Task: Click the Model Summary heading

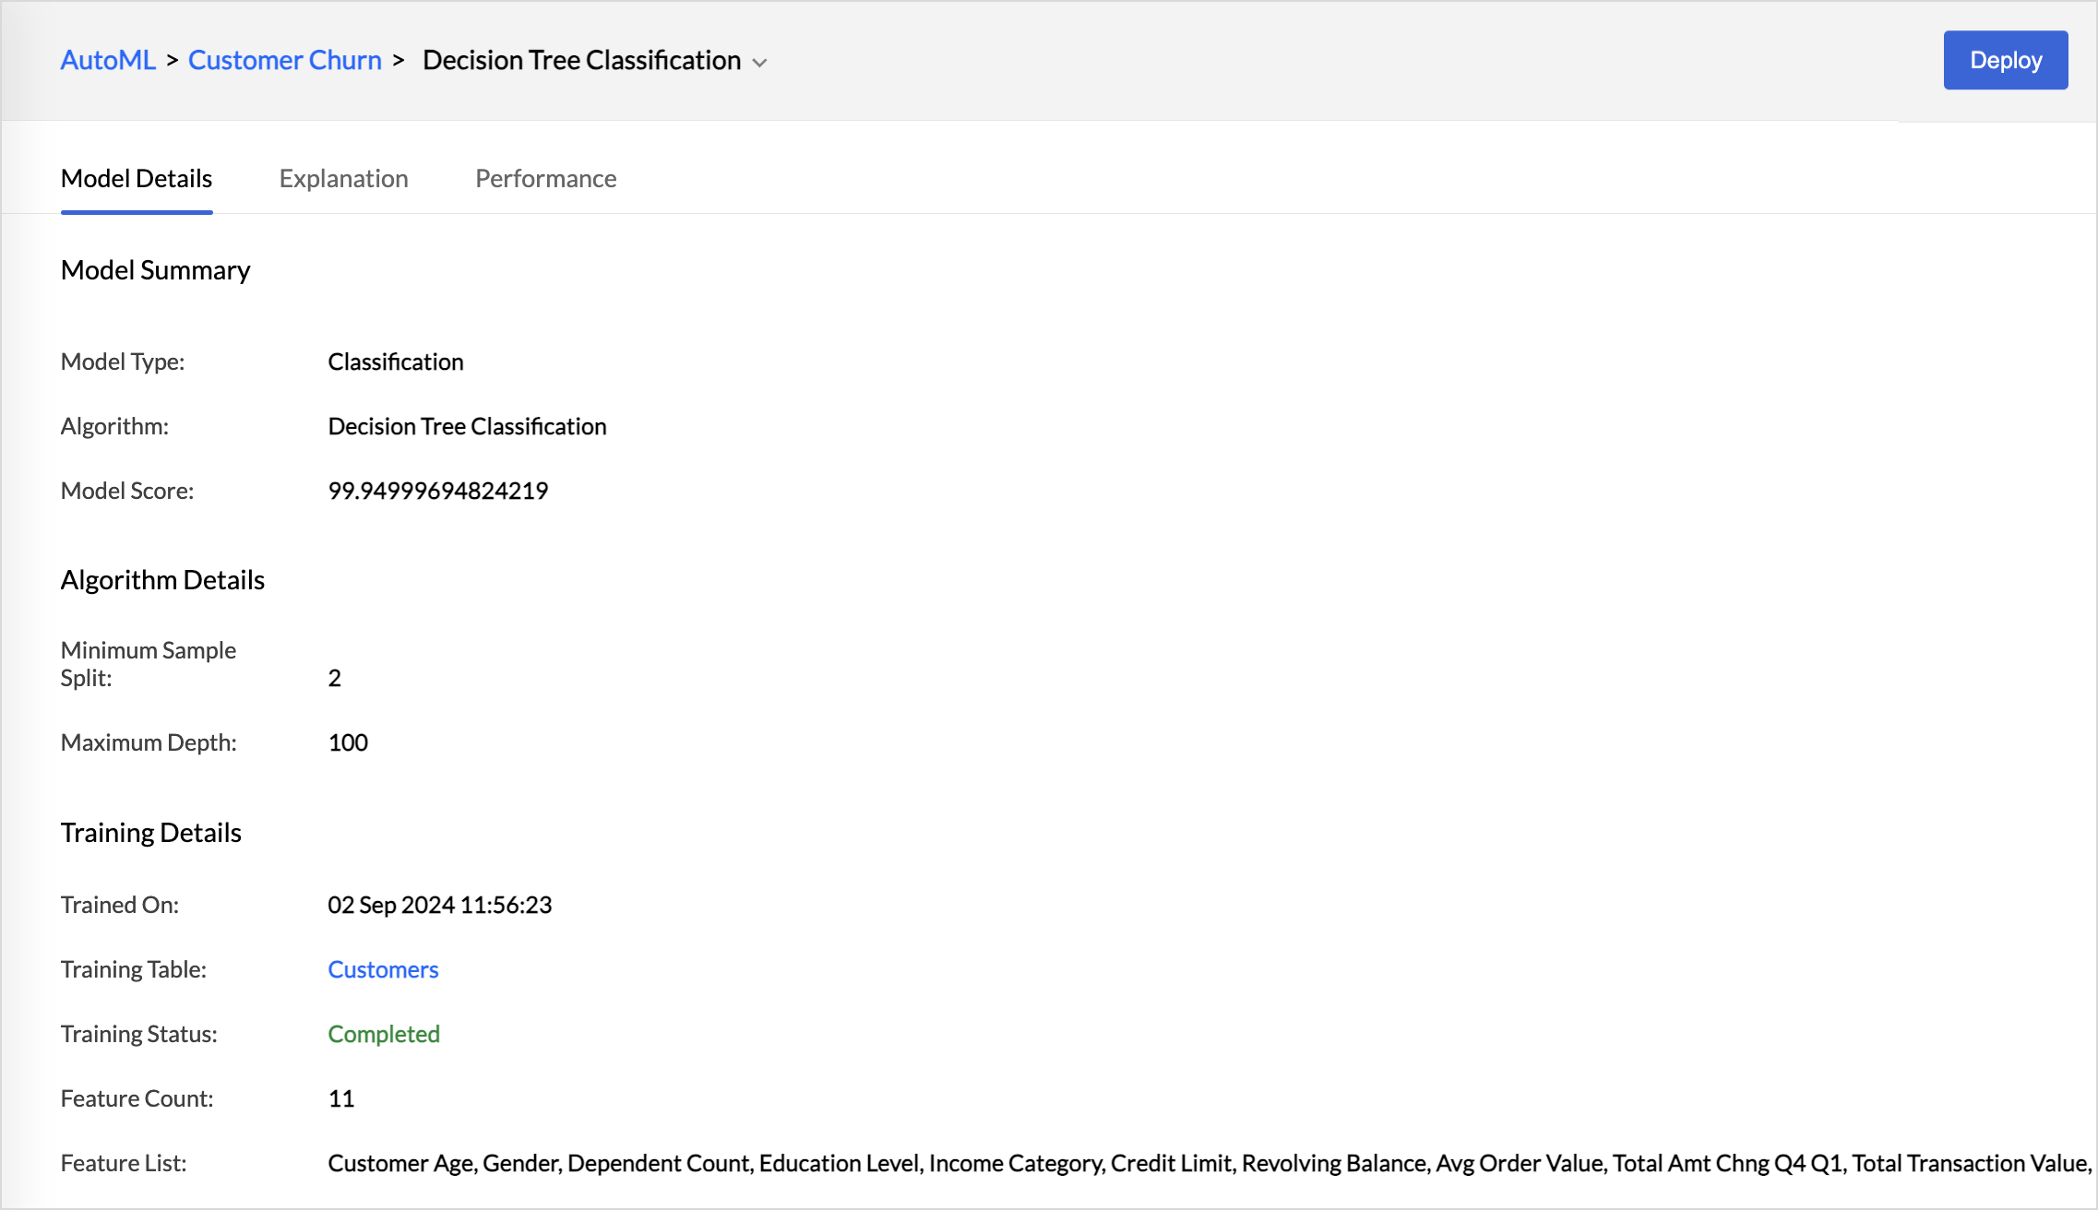Action: pos(155,270)
